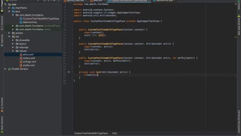Select the drawable folder icon
Screen dimensions: 241x136
pyautogui.click(x=17, y=40)
